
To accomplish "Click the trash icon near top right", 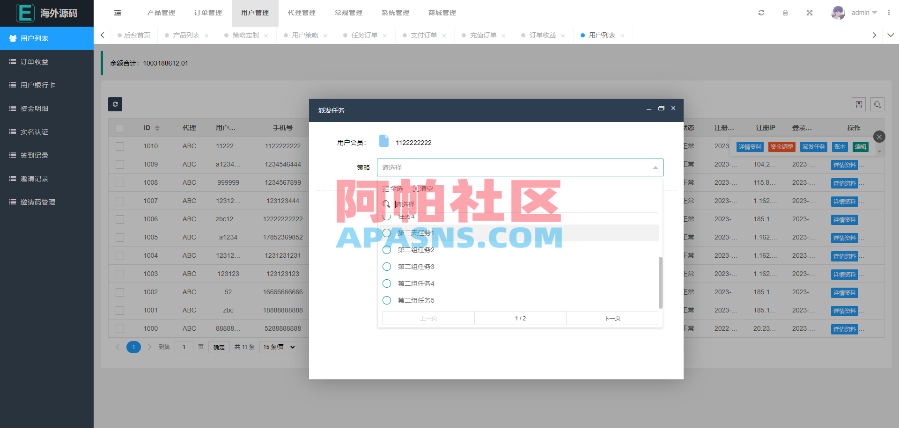I will pyautogui.click(x=786, y=13).
